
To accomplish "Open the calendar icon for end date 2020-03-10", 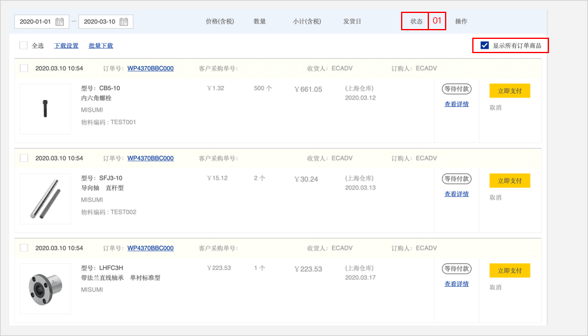I will pos(124,22).
